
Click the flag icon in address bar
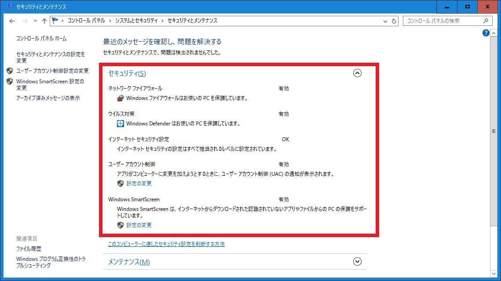[55, 21]
